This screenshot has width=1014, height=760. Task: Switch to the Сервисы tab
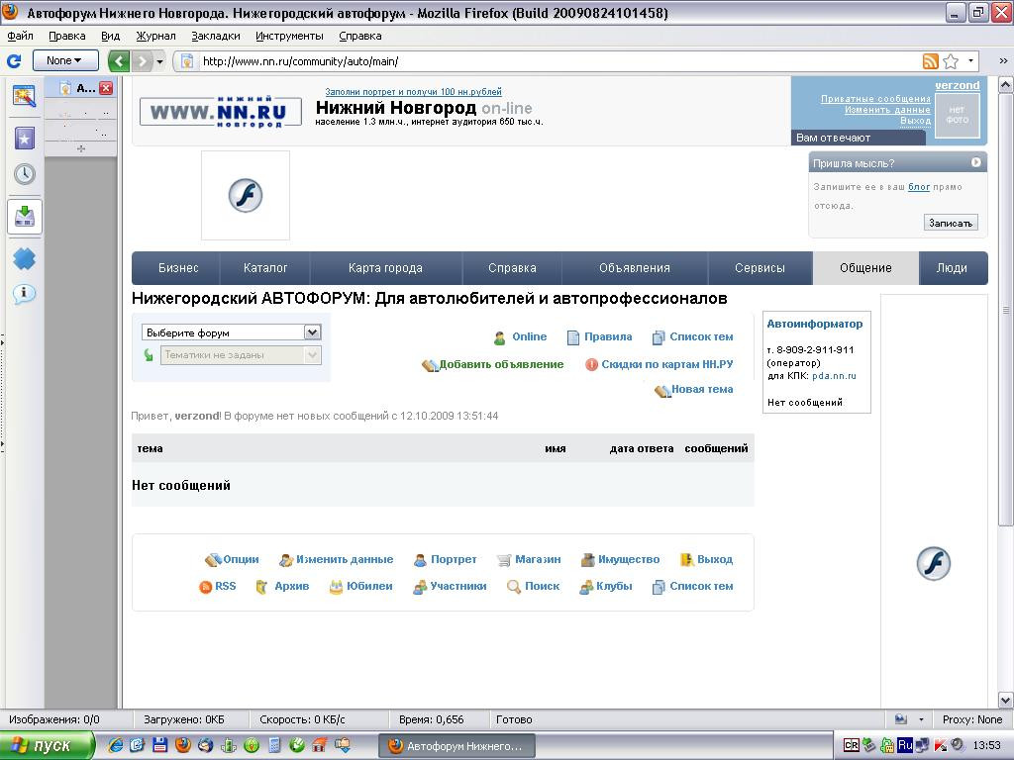click(x=760, y=268)
